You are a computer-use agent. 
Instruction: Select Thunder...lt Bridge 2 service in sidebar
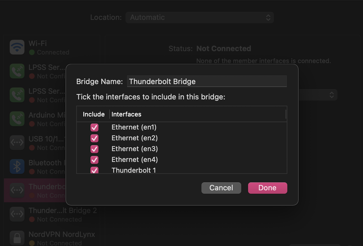pyautogui.click(x=52, y=214)
